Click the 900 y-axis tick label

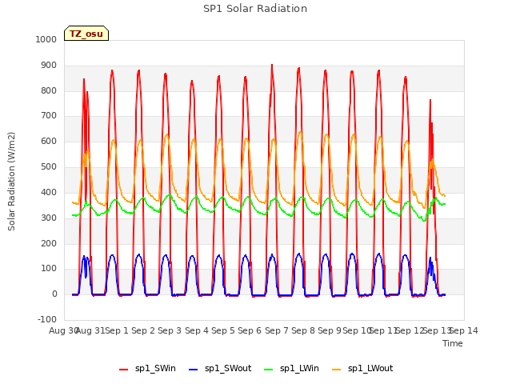tap(49, 66)
